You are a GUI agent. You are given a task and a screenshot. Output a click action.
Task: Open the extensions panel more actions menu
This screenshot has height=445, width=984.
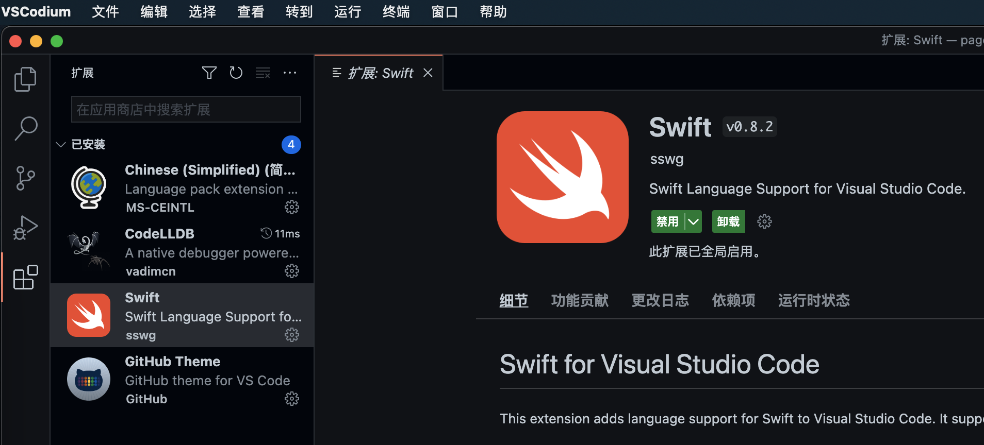[290, 73]
